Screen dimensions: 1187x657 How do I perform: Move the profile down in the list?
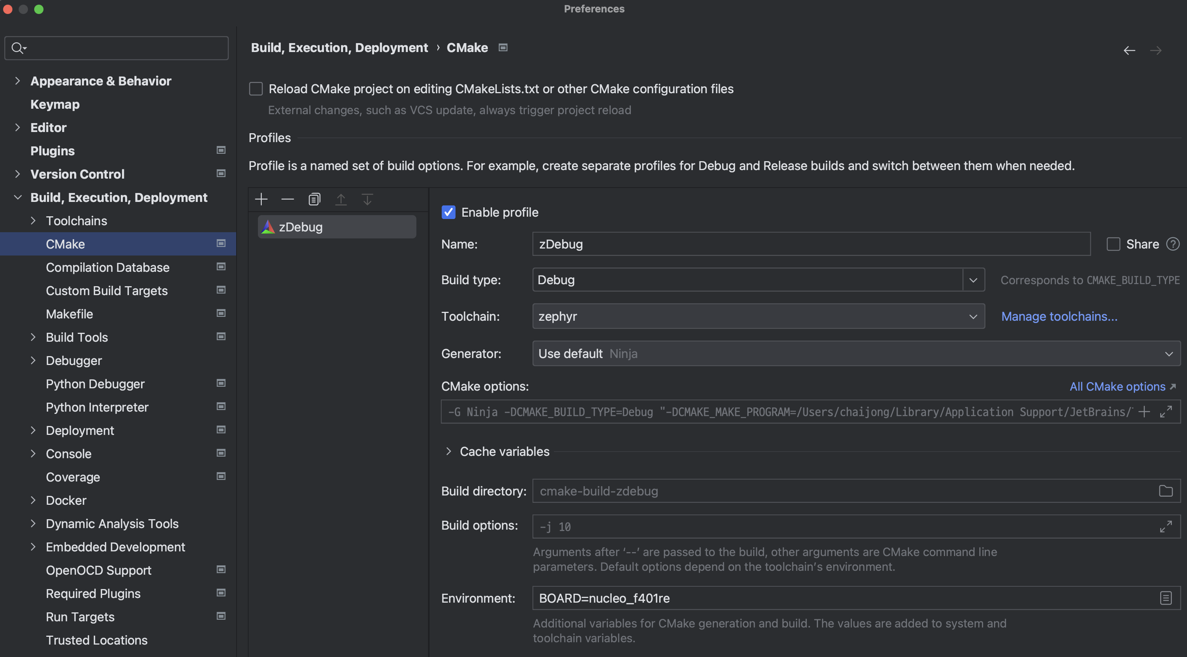367,199
